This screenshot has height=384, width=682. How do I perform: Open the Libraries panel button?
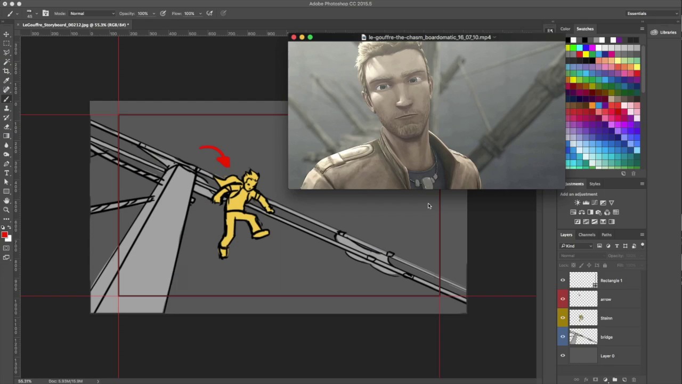point(663,33)
